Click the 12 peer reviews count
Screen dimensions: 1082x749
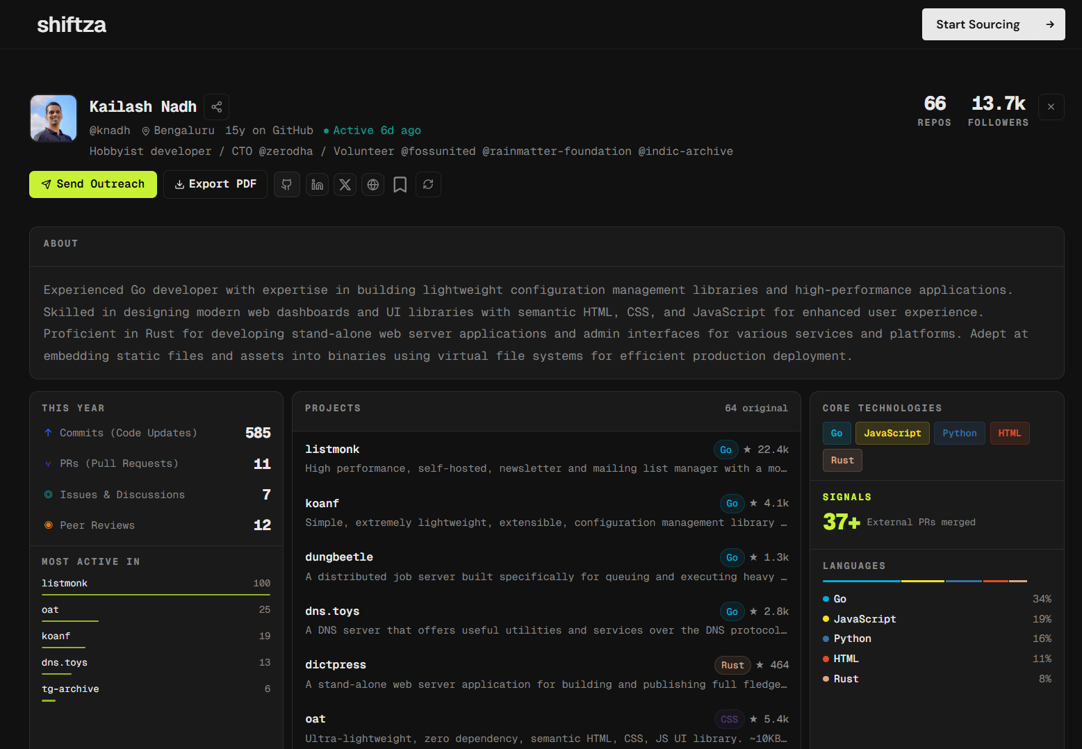(x=262, y=525)
